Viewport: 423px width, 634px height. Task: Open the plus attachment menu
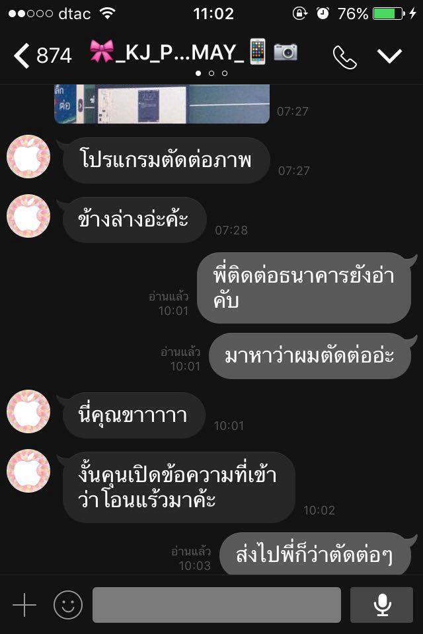[x=24, y=605]
